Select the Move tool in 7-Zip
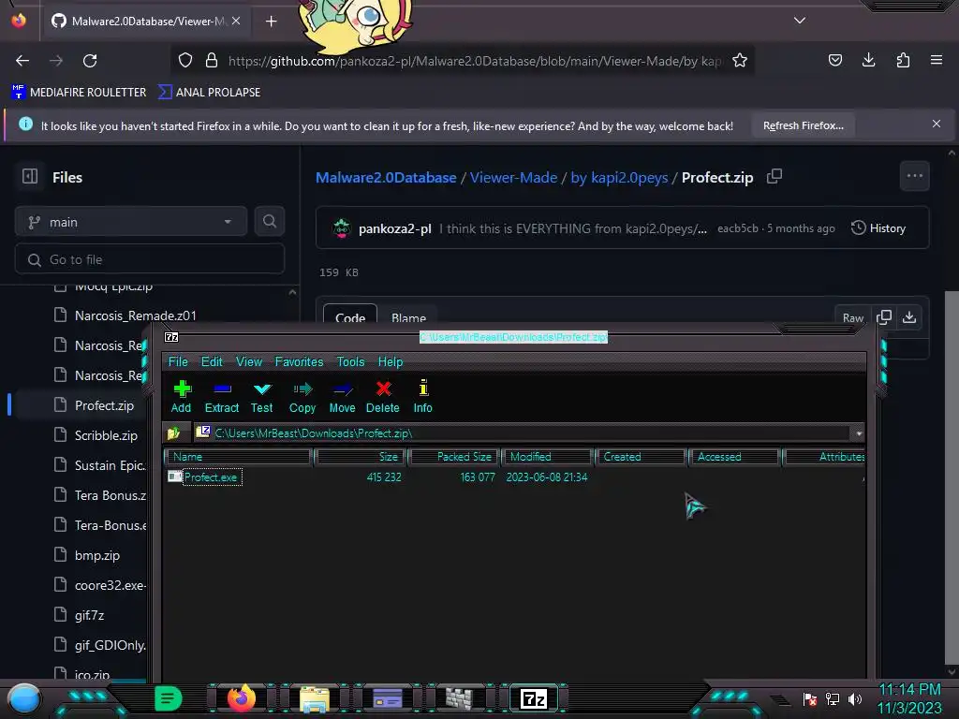 (342, 397)
